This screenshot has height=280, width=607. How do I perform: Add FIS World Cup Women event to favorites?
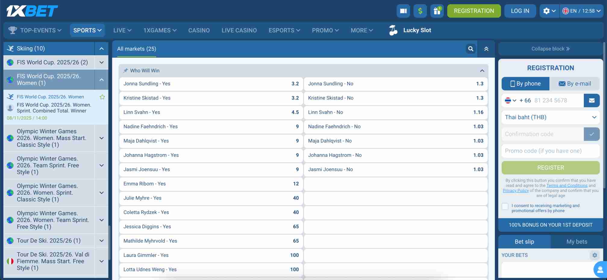point(102,97)
